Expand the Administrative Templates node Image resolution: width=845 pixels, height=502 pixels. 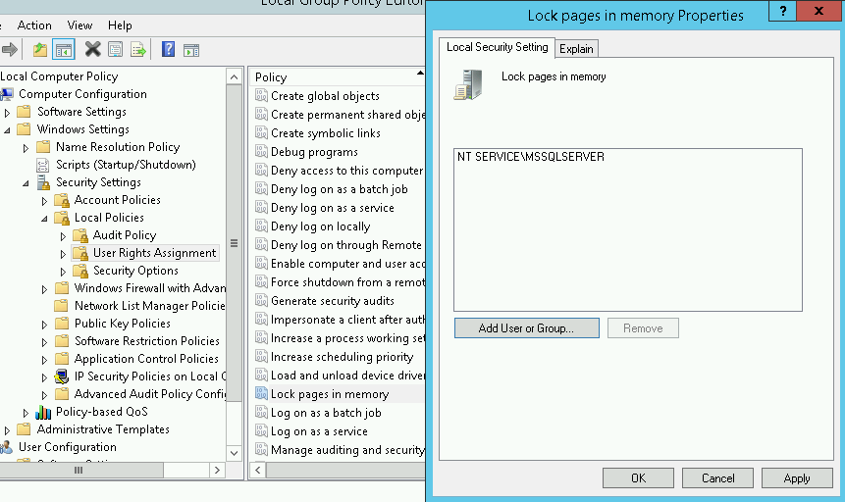point(8,429)
